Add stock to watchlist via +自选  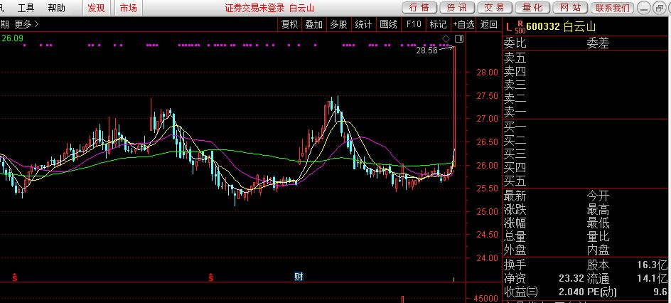464,24
